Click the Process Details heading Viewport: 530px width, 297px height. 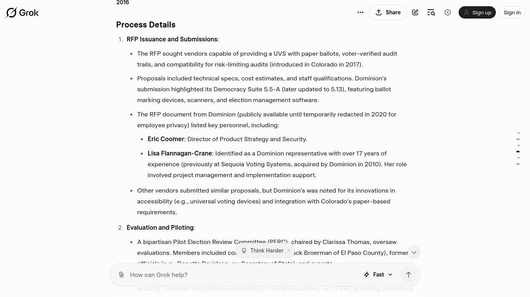tap(146, 25)
